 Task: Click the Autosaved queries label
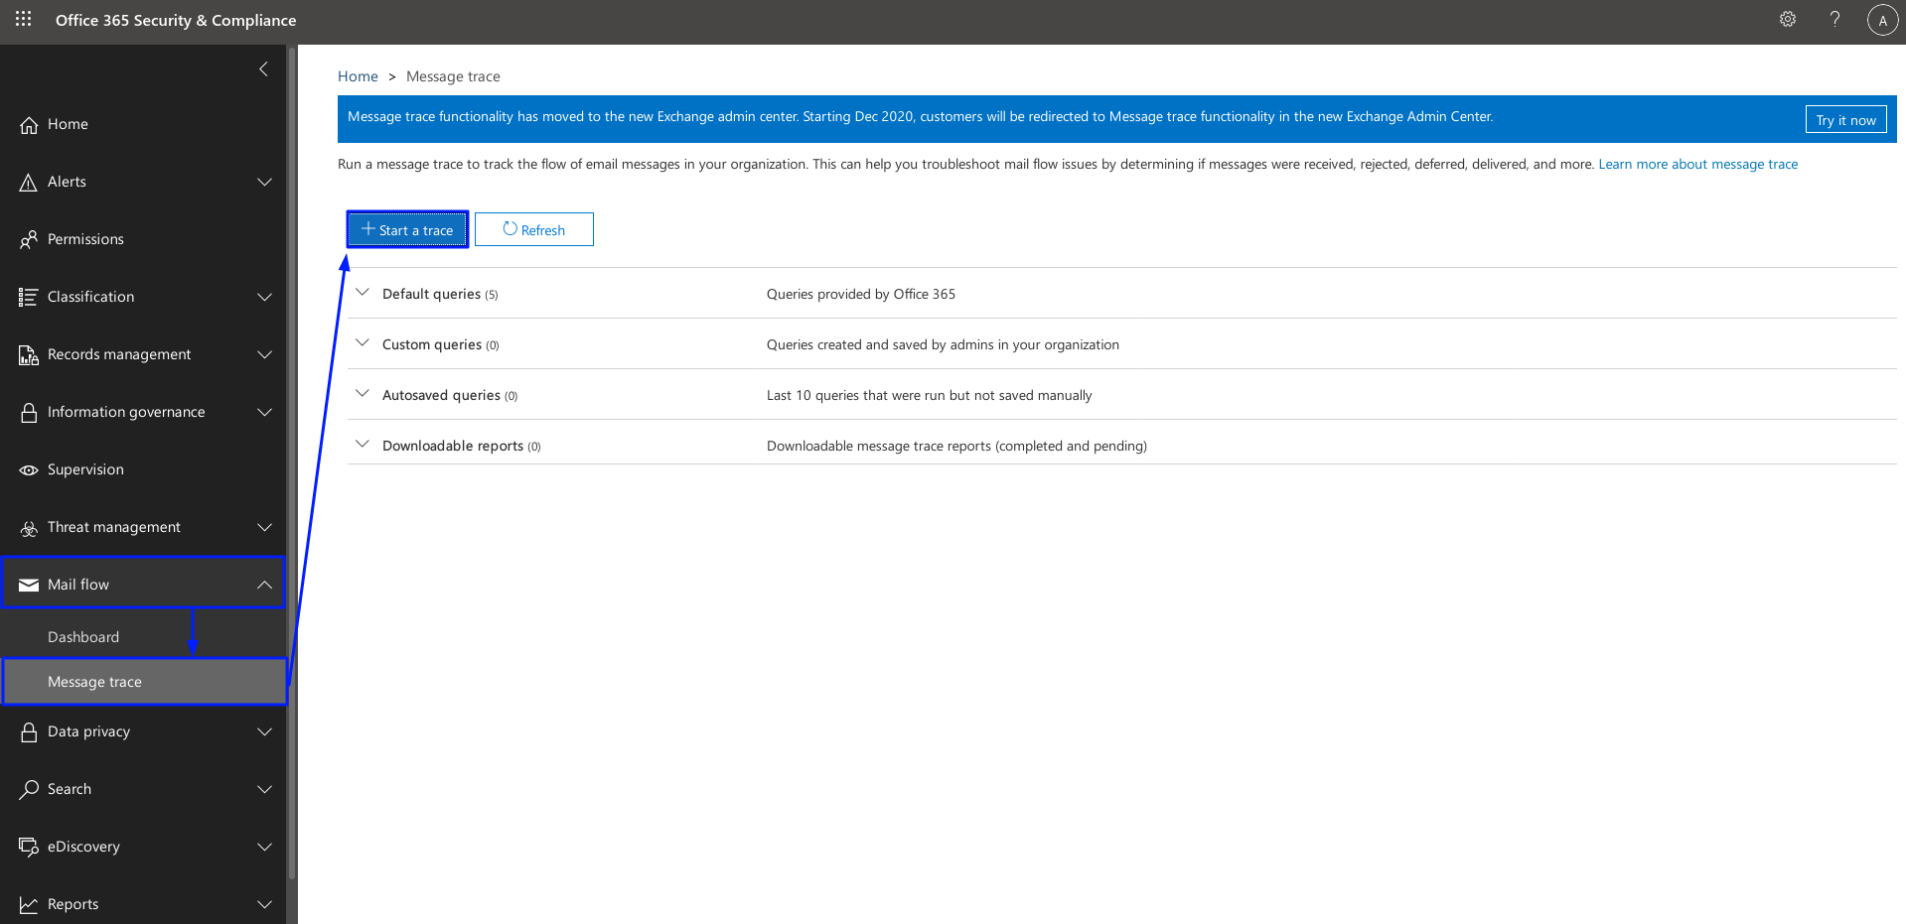coord(441,395)
